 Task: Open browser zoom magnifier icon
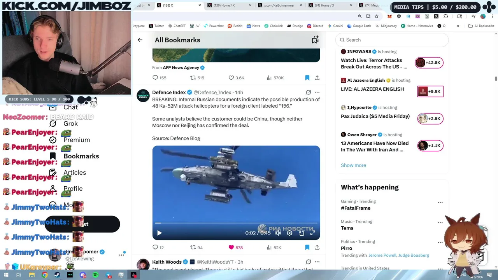360,16
